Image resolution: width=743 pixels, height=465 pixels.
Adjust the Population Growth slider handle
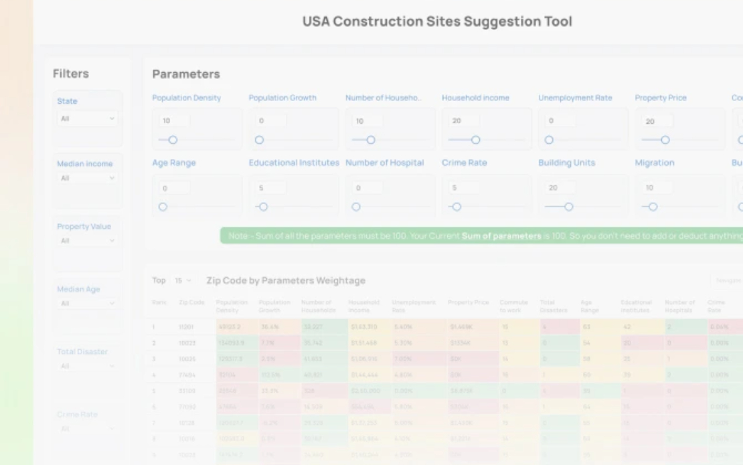point(259,140)
